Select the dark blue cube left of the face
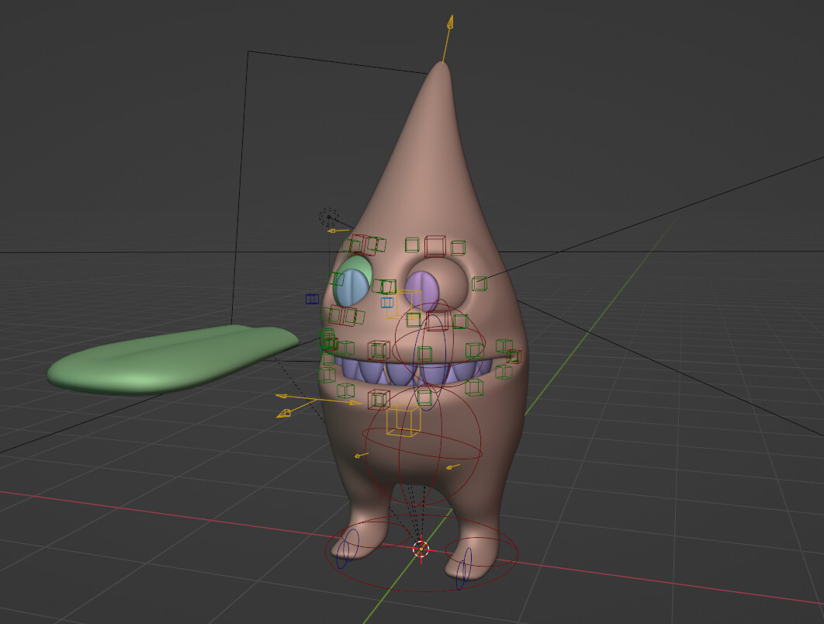 pyautogui.click(x=312, y=299)
